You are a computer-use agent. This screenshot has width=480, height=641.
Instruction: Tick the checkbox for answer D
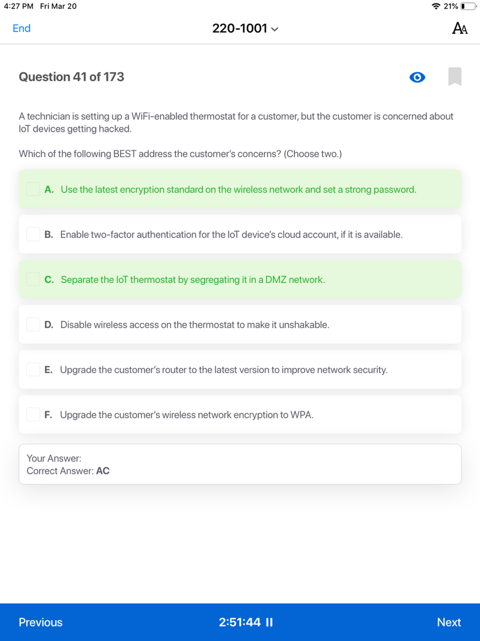[x=33, y=325]
